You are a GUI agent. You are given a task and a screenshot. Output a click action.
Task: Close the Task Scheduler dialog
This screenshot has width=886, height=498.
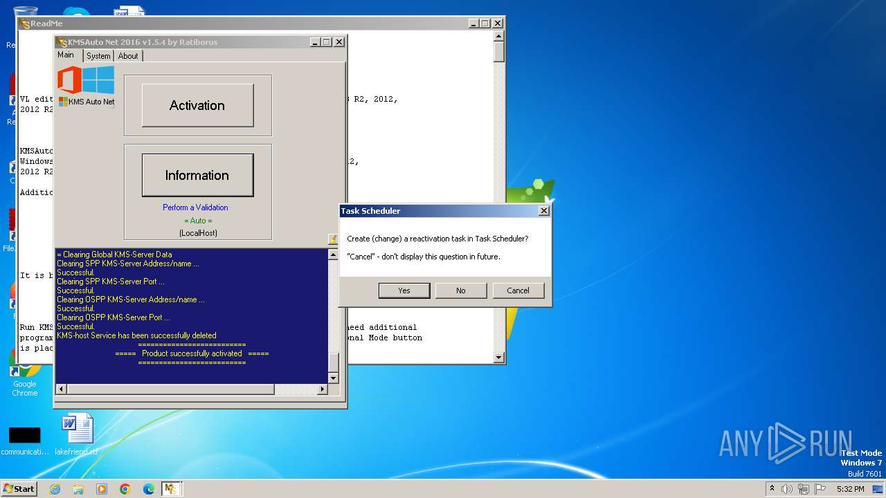point(544,211)
